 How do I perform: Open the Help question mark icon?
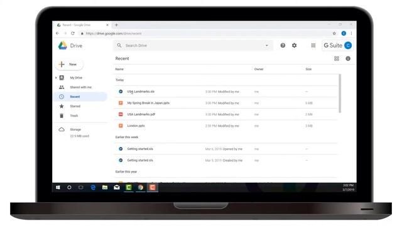tap(283, 45)
